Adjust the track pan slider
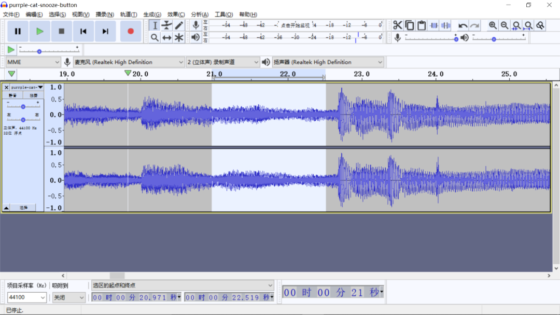The width and height of the screenshot is (560, 315). [x=23, y=119]
